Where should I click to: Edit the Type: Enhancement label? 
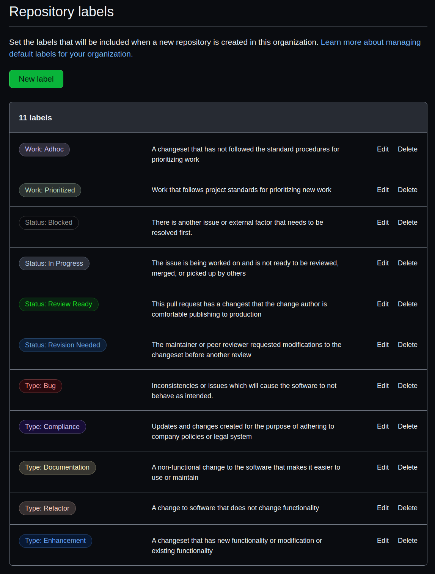[382, 541]
